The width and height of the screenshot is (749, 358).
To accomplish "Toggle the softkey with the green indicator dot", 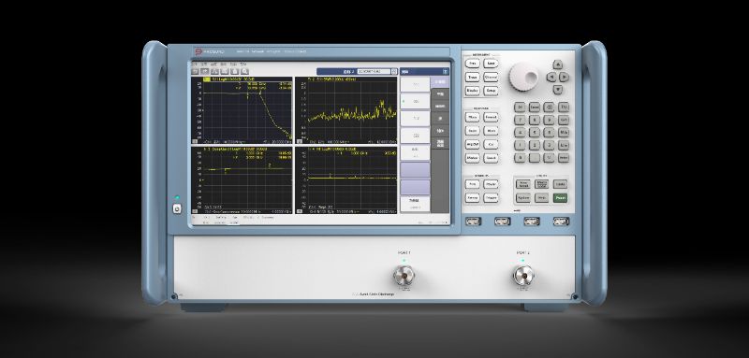I will click(x=415, y=102).
